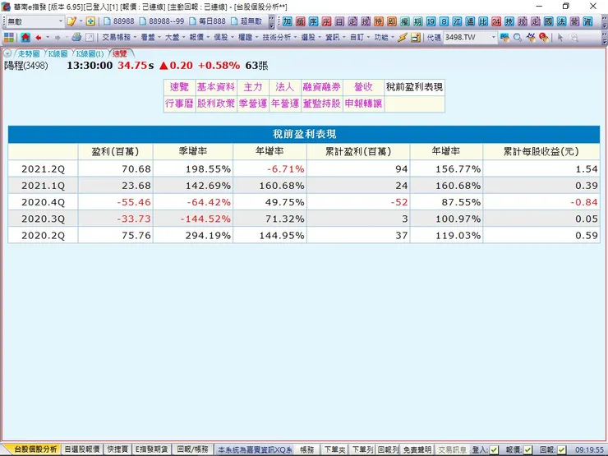Click the save-layout icon beside lightning bolt
Image resolution: width=608 pixels, height=456 pixels.
click(x=416, y=37)
